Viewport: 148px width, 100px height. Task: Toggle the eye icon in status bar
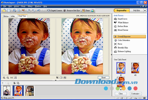144,98
